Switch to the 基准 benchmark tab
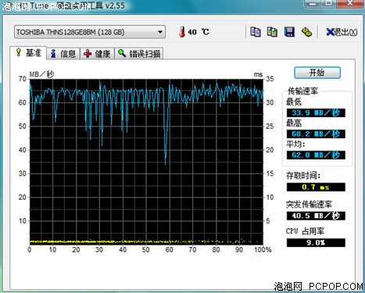Screen dimensions: 365x293 point(29,53)
